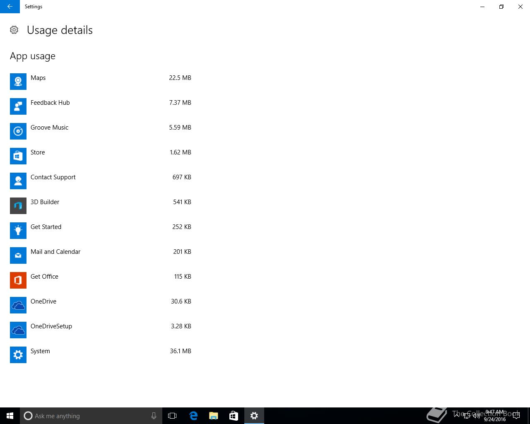Click the Mail and Calendar icon
530x424 pixels.
18,255
